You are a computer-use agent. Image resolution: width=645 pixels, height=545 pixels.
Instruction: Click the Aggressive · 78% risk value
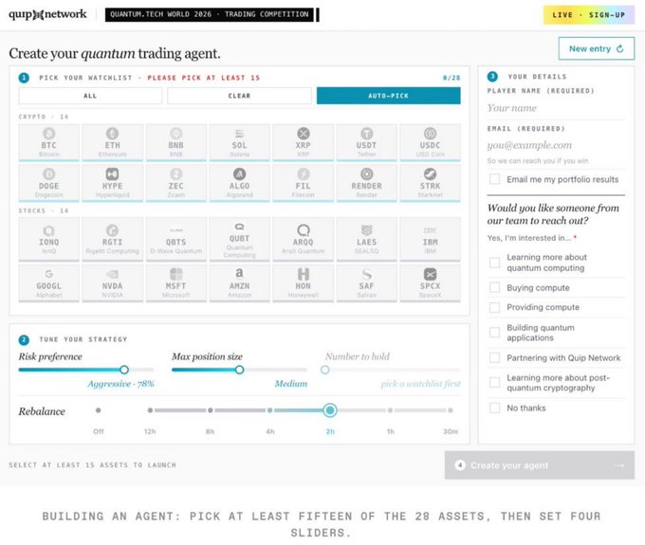(x=120, y=384)
